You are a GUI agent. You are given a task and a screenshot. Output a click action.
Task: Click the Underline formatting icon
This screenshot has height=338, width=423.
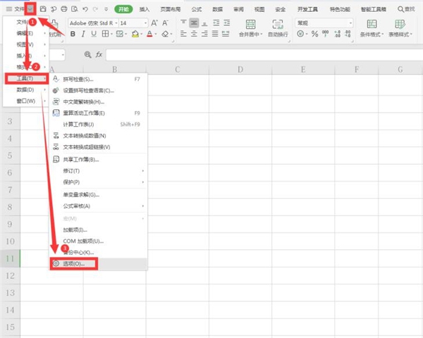tap(93, 33)
